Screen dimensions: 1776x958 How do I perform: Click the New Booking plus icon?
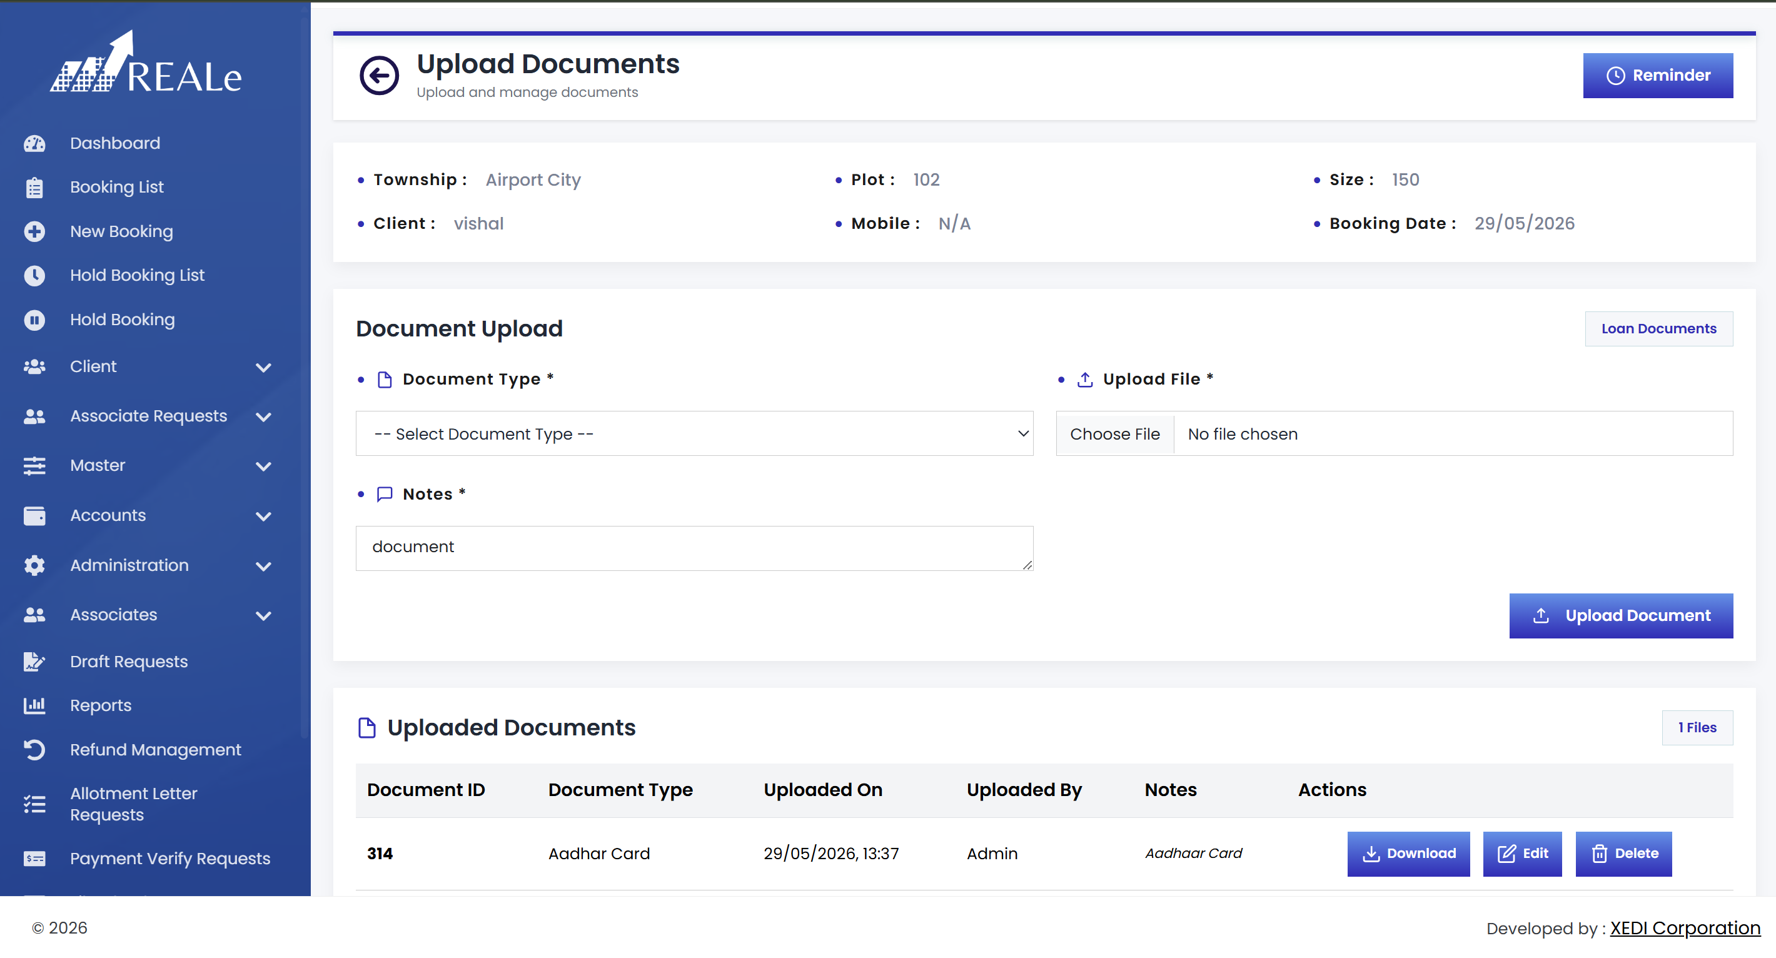34,231
